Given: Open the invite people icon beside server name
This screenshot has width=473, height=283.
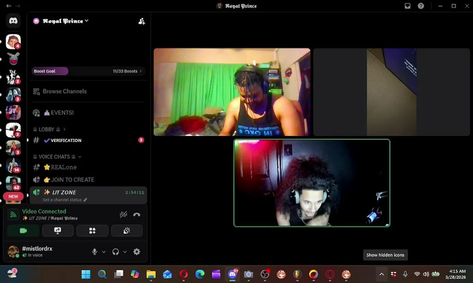Looking at the screenshot, I should [x=142, y=21].
